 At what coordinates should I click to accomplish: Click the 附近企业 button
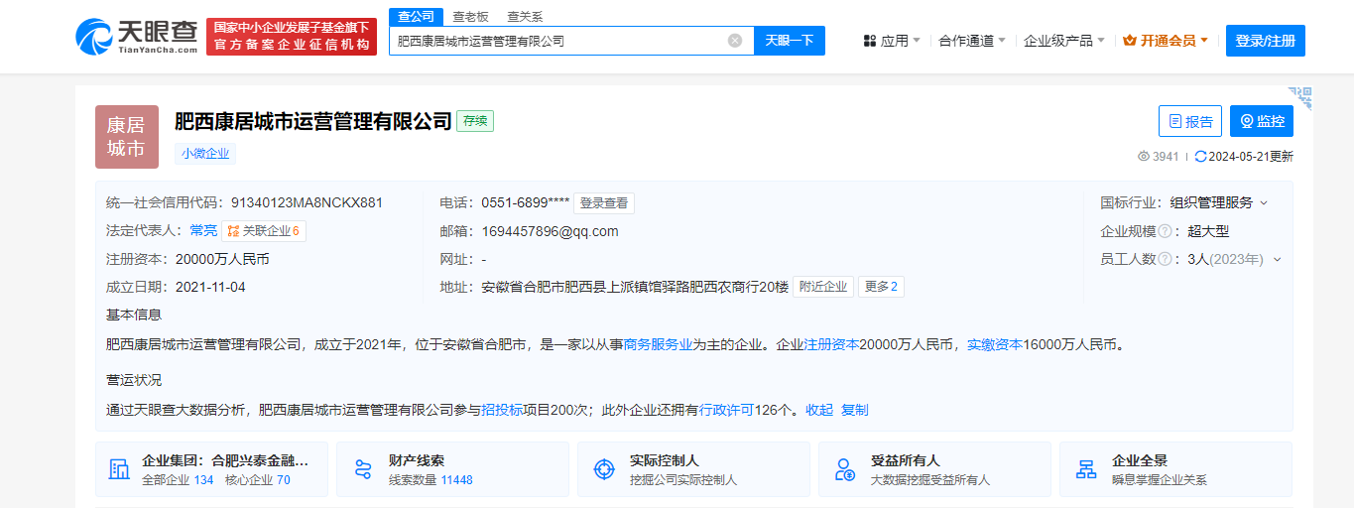[824, 287]
